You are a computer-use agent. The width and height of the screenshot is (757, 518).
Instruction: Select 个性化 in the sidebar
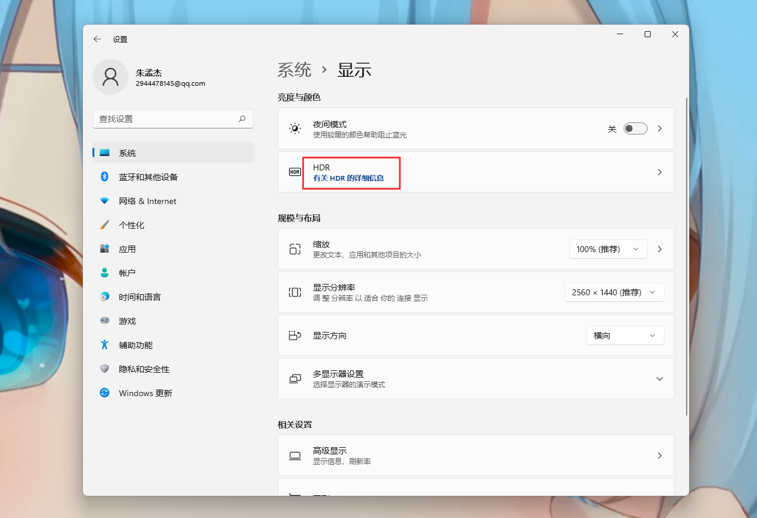(x=173, y=225)
